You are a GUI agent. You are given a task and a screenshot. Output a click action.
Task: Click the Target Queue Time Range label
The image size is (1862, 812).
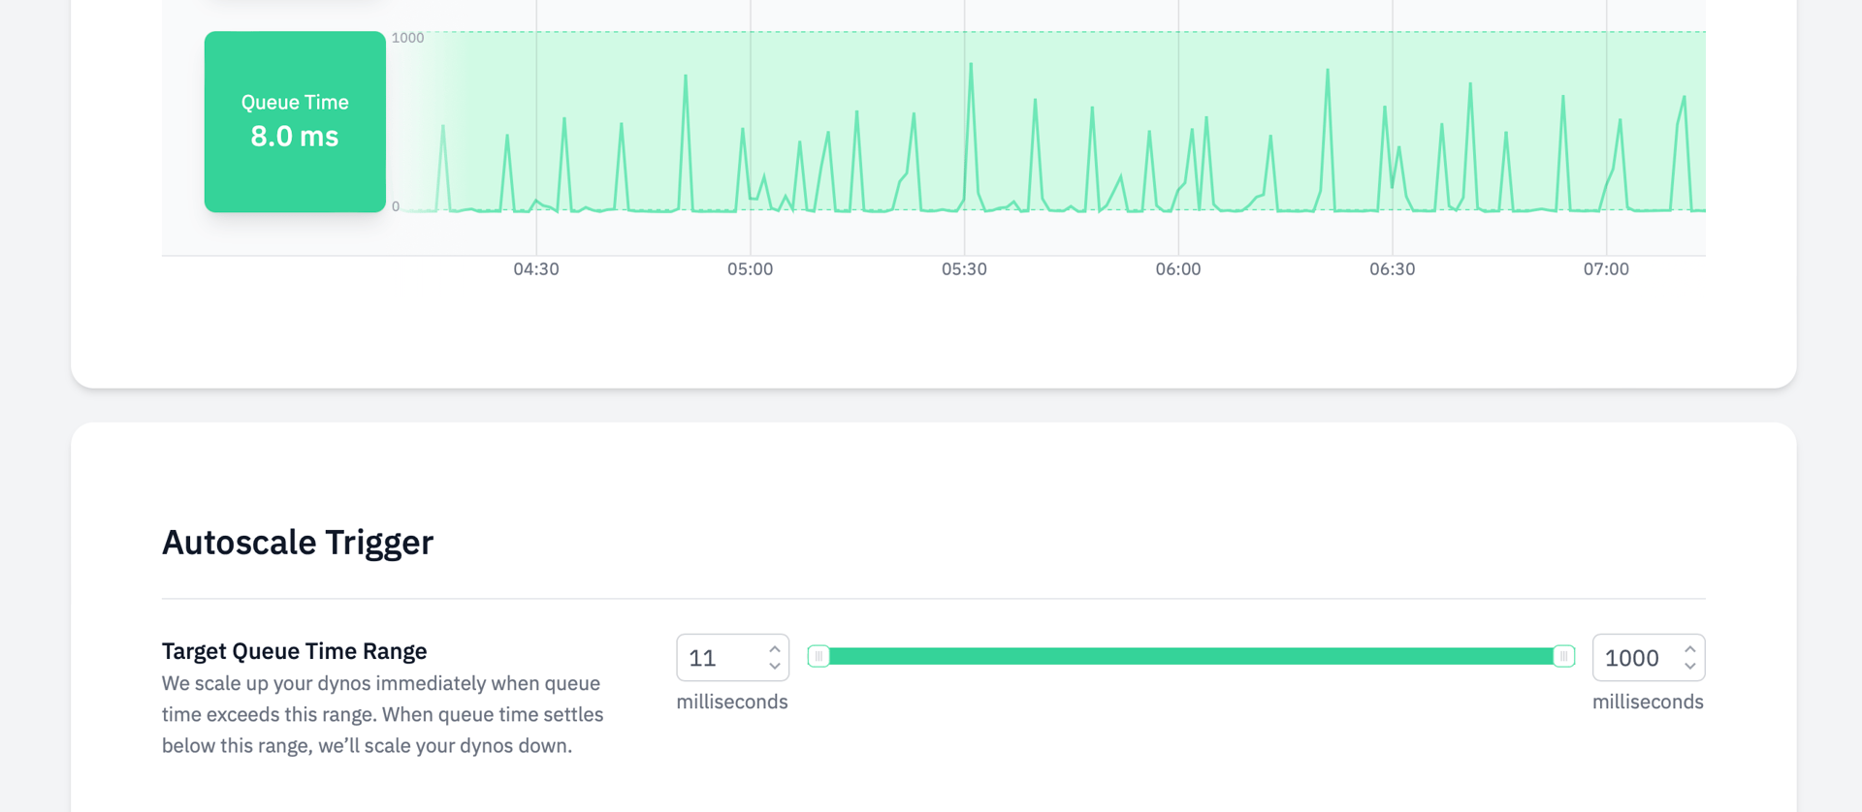click(x=295, y=651)
